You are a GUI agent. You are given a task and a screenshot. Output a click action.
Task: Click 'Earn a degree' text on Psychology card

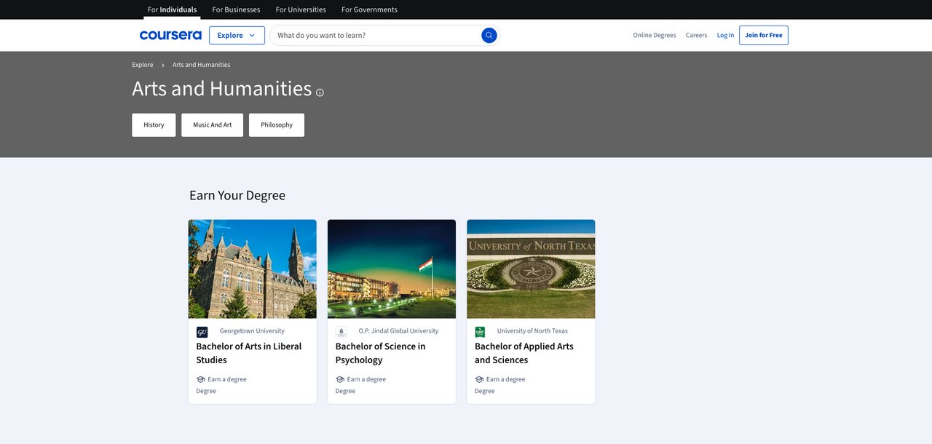click(366, 379)
